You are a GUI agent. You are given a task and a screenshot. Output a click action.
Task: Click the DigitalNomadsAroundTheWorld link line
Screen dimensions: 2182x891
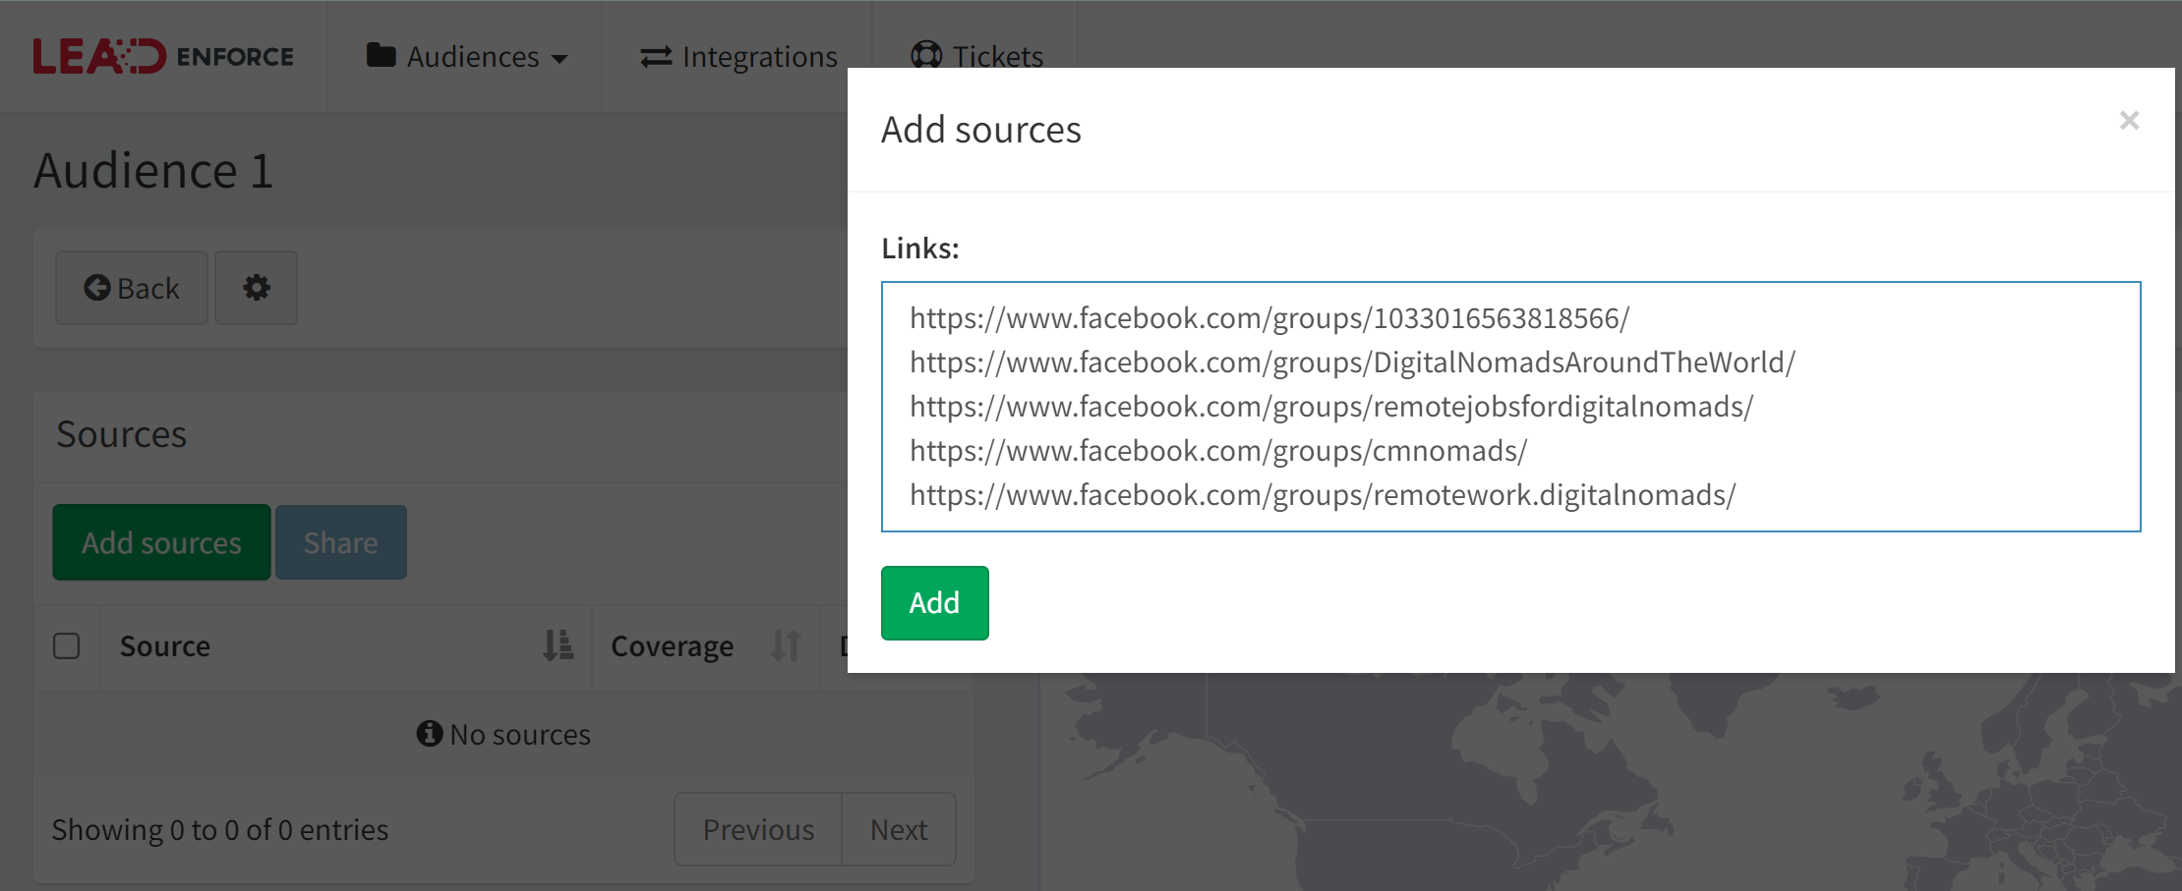[x=1352, y=362]
